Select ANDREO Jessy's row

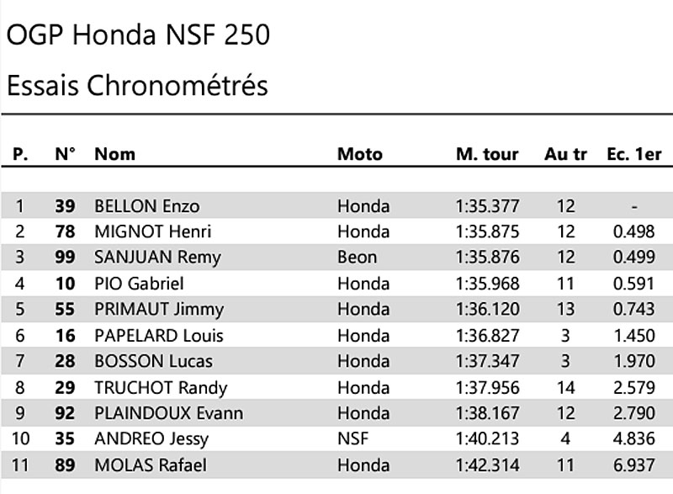(151, 439)
